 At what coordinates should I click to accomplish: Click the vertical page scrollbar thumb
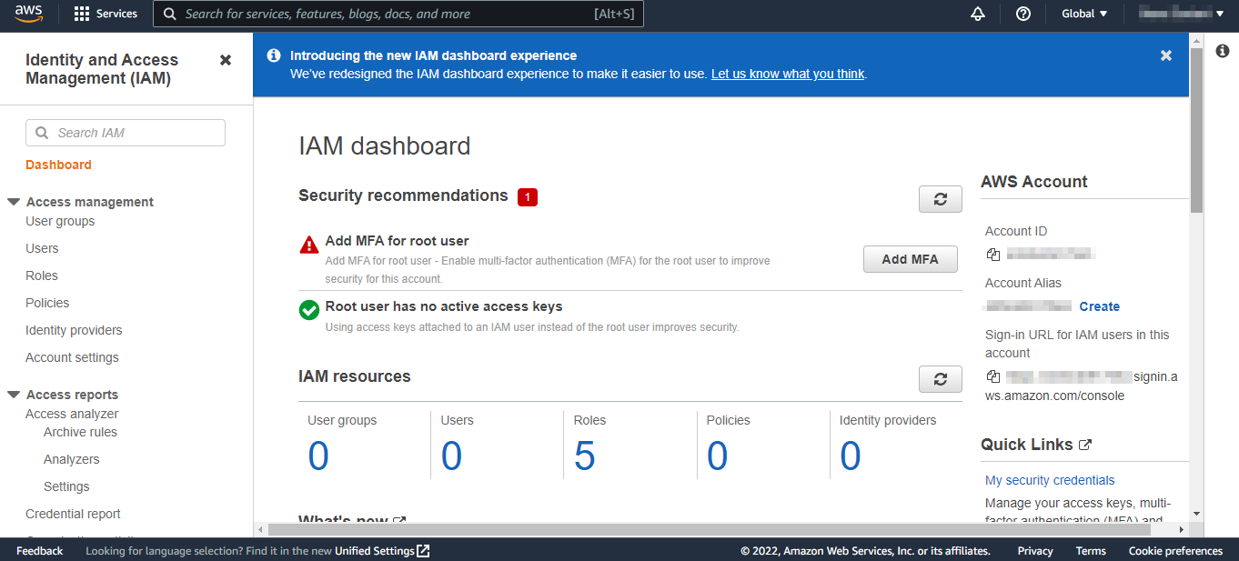[1196, 129]
